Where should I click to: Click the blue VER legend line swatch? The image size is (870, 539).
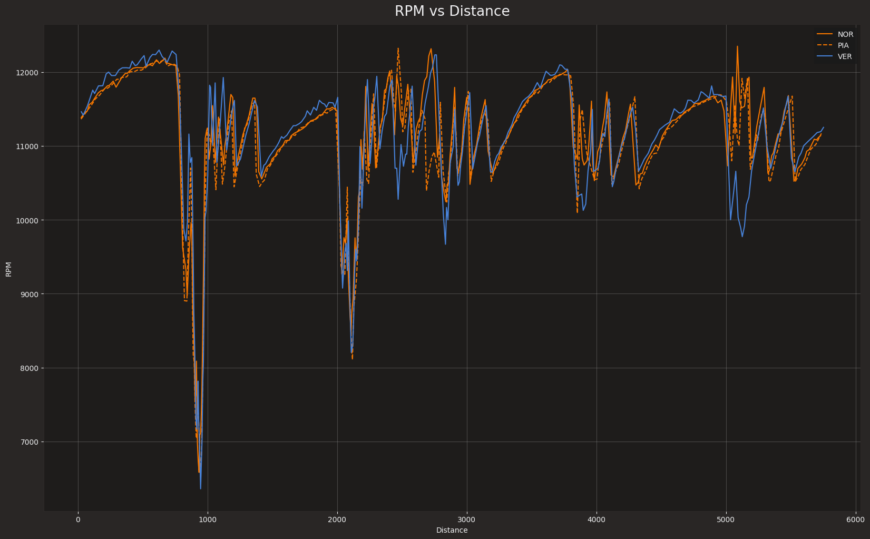(x=825, y=56)
